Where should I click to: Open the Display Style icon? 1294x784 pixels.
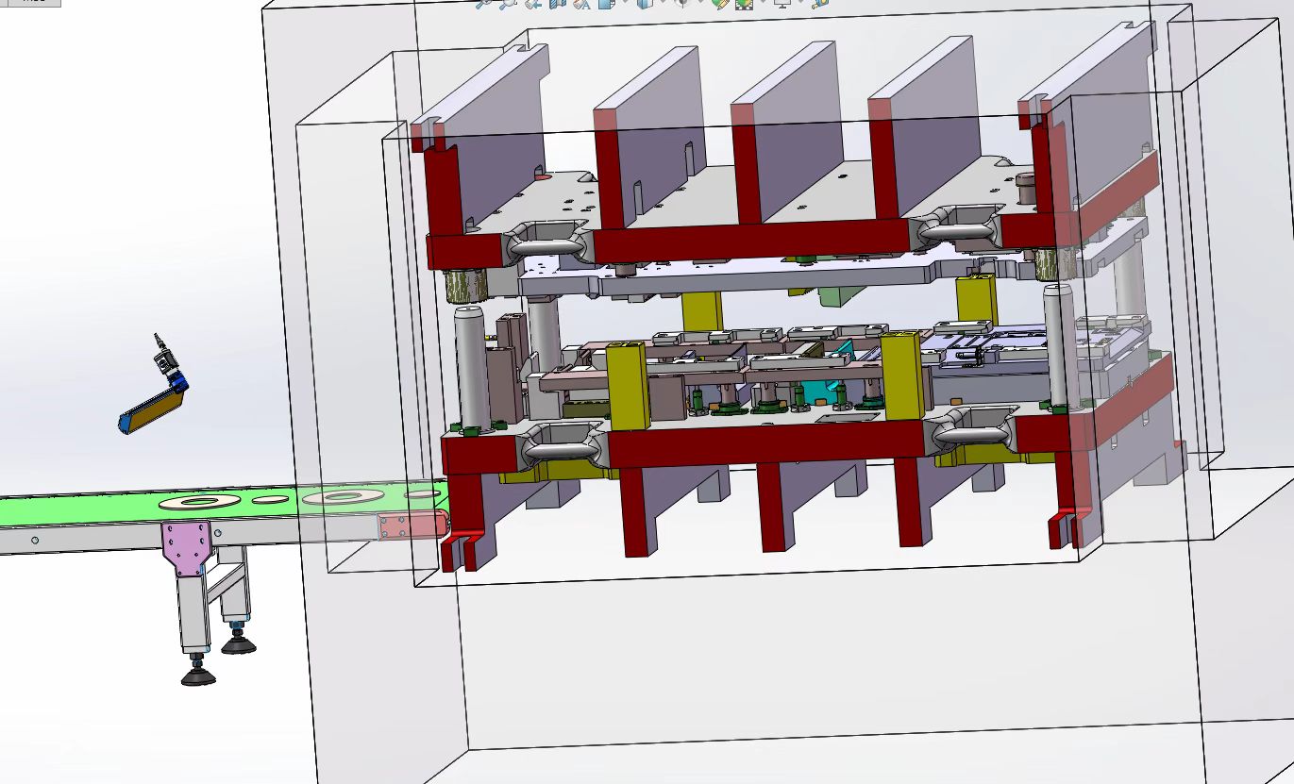coord(646,4)
